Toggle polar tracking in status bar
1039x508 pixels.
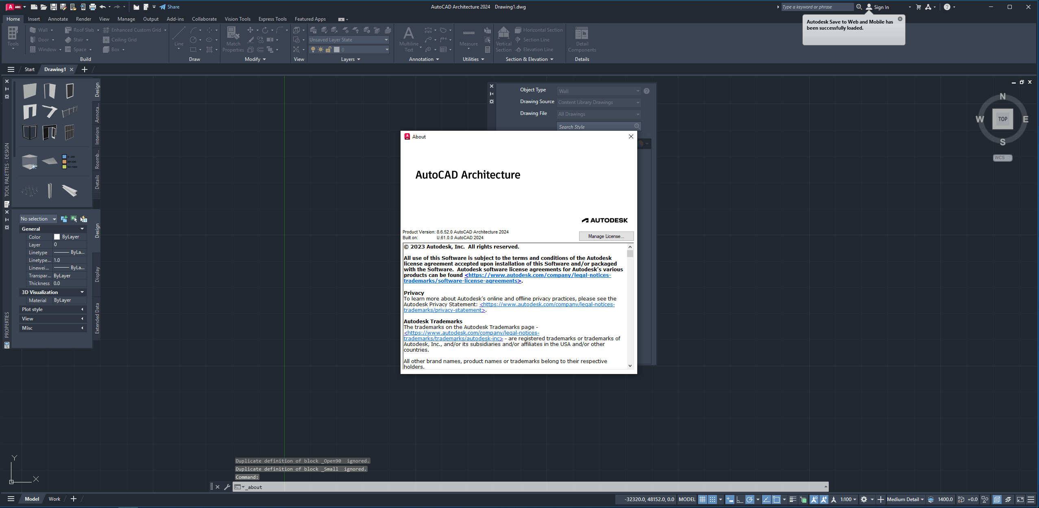pos(749,499)
